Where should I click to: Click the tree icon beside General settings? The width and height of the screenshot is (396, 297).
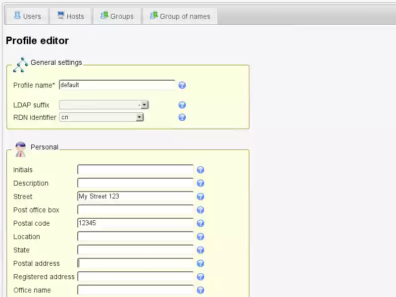pyautogui.click(x=20, y=64)
